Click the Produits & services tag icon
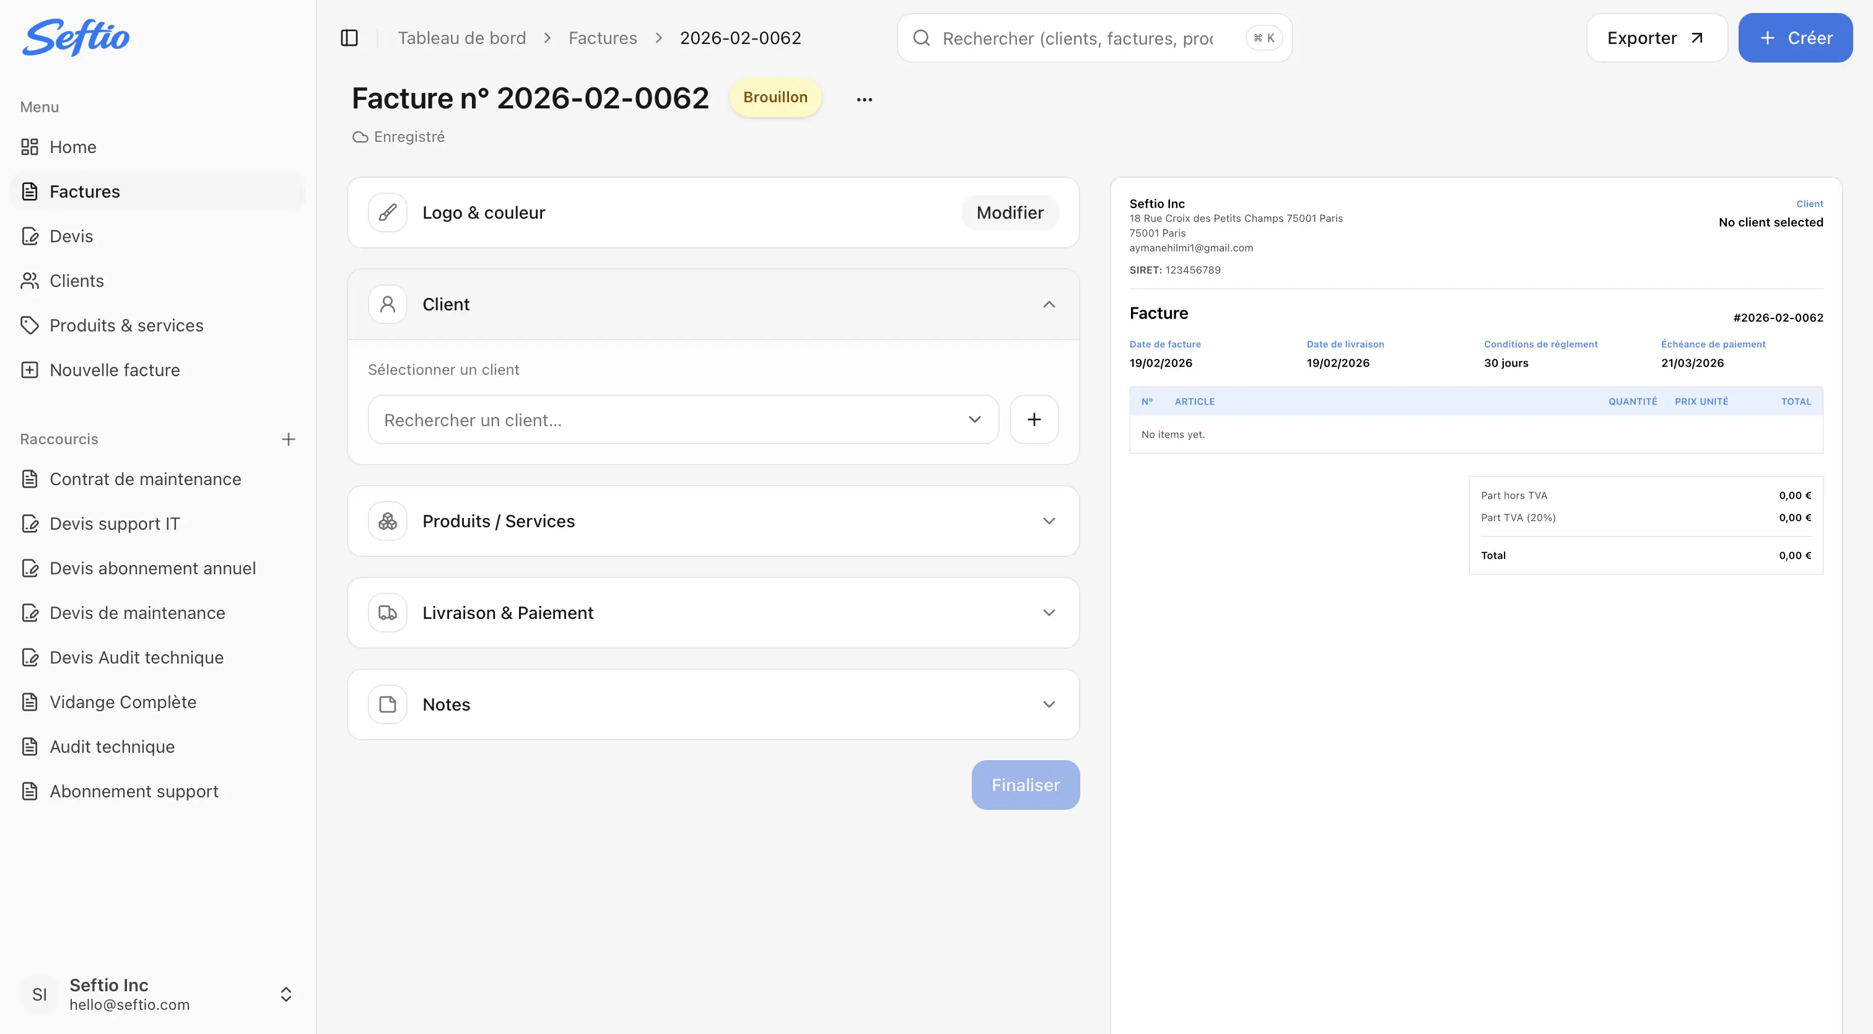The height and width of the screenshot is (1034, 1873). click(x=30, y=325)
